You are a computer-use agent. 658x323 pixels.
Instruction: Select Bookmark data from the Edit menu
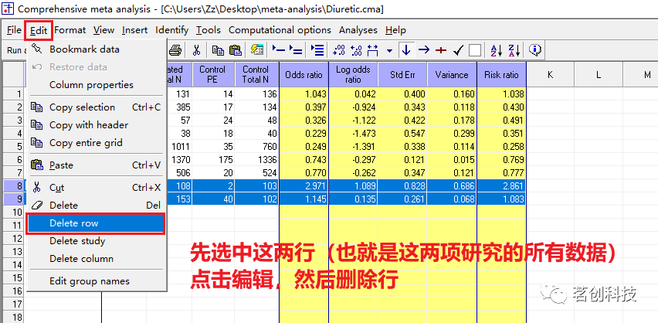[x=97, y=49]
